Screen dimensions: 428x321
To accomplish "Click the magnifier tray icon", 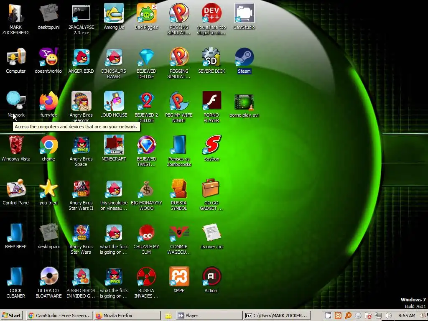I will click(348, 316).
